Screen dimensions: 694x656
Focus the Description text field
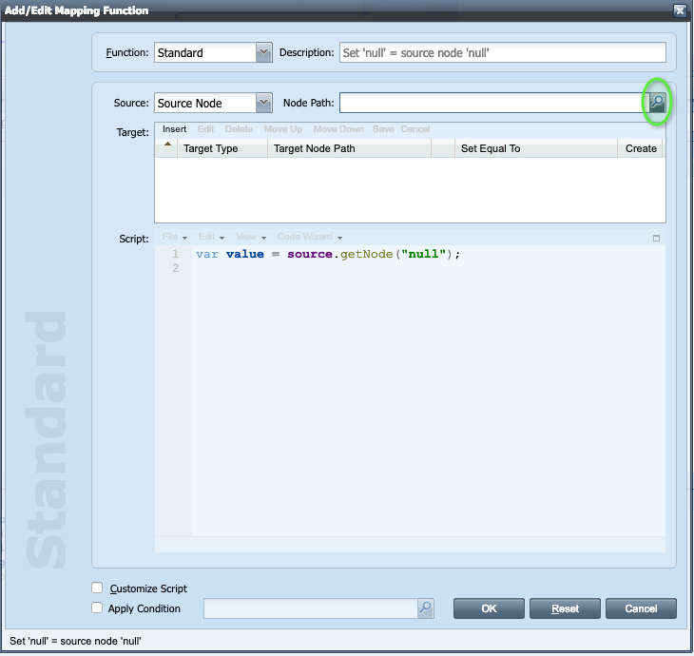click(x=503, y=52)
